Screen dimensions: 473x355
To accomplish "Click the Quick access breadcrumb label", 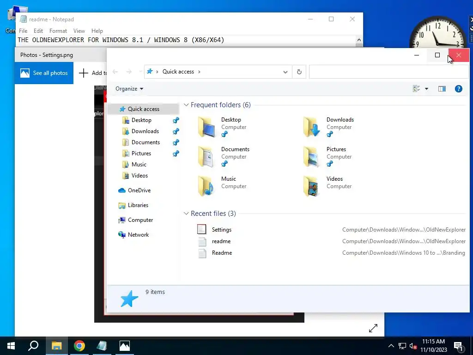I will [178, 72].
